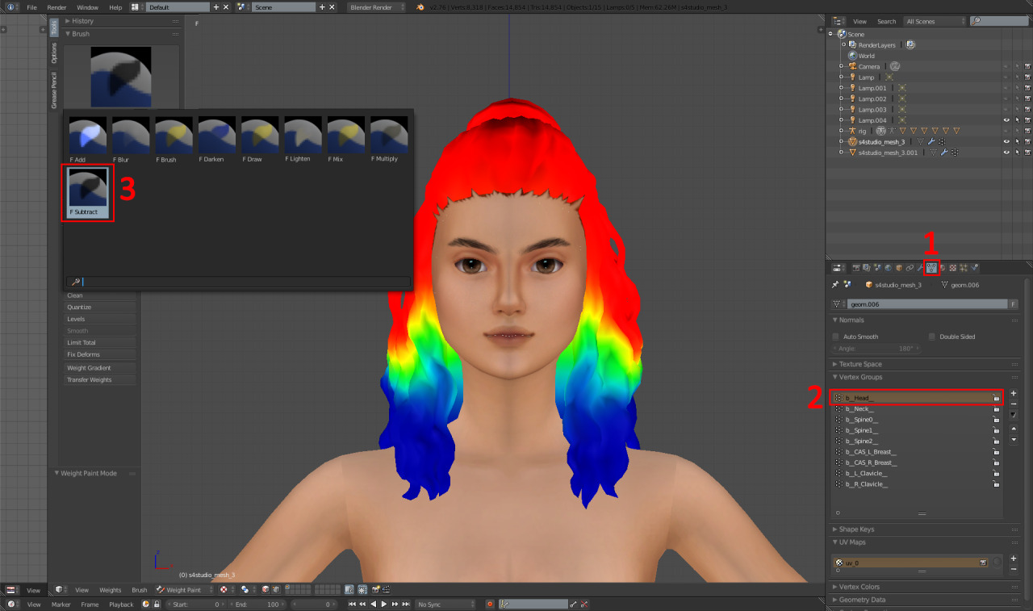1033x611 pixels.
Task: Open the Weight Paint mode dropdown
Action: [185, 590]
